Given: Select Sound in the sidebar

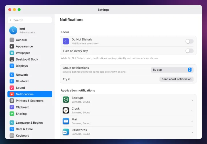Looking at the screenshot, I should tap(30, 87).
